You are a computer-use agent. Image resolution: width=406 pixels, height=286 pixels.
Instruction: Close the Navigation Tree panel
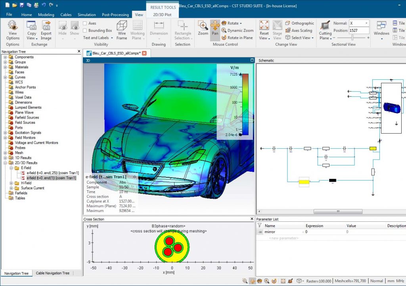tap(79, 51)
